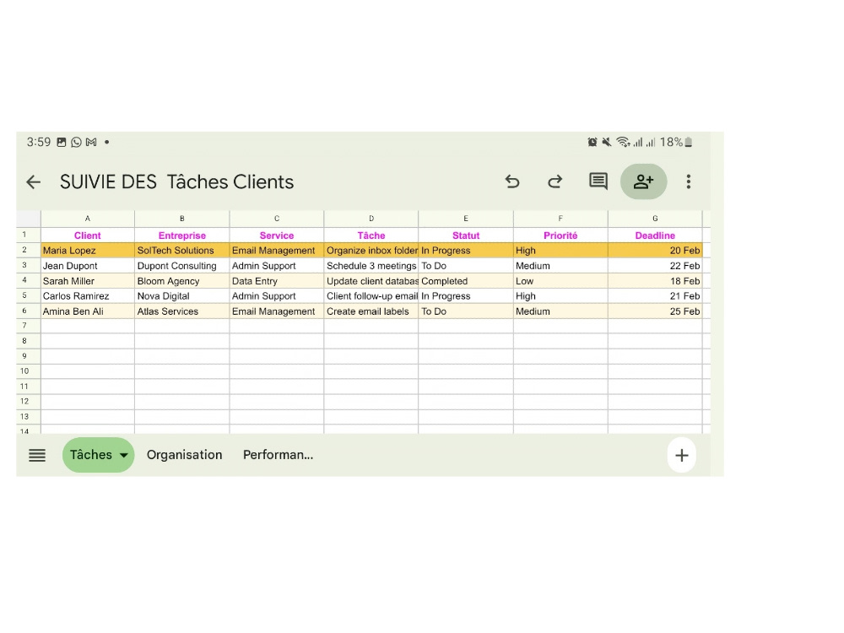The width and height of the screenshot is (844, 633).
Task: Select the Priorité header cell
Action: point(561,235)
